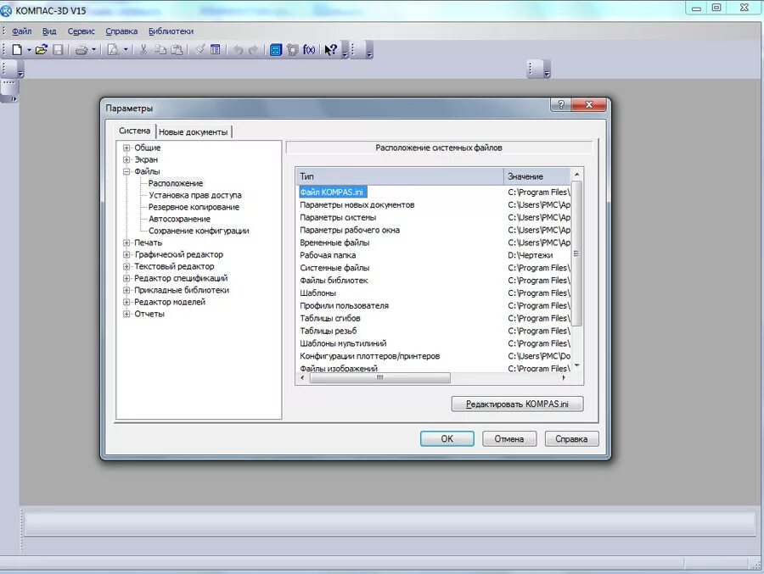Click the Print icon
This screenshot has width=764, height=574.
(81, 50)
